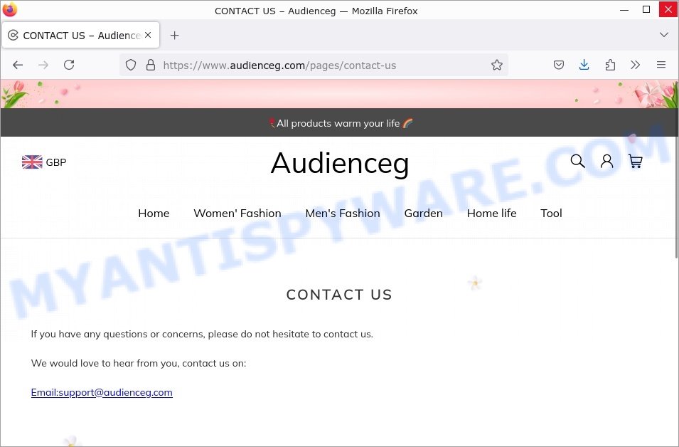This screenshot has height=447, width=679.
Task: Change currency from GBP
Action: point(44,162)
